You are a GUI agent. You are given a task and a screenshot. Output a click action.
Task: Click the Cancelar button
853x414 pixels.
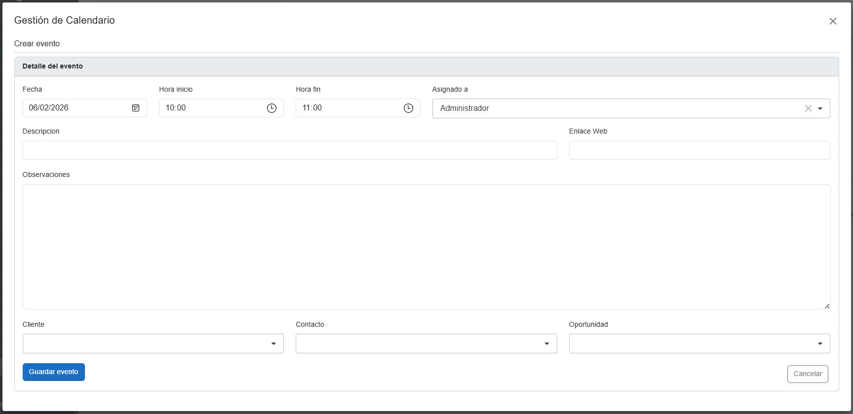808,374
